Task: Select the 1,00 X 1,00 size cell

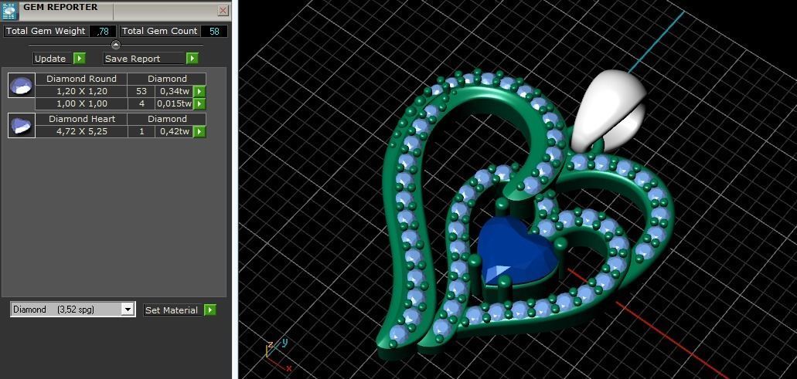Action: coord(81,103)
